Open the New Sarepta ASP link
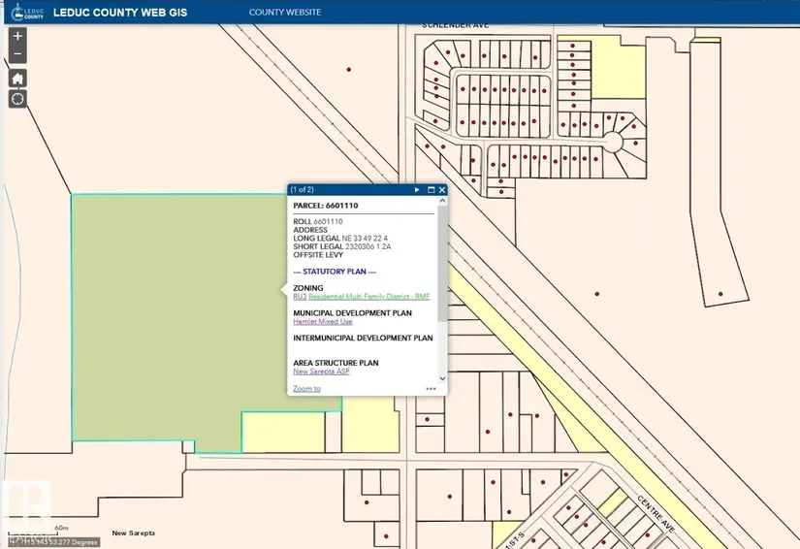The width and height of the screenshot is (800, 549). click(322, 371)
